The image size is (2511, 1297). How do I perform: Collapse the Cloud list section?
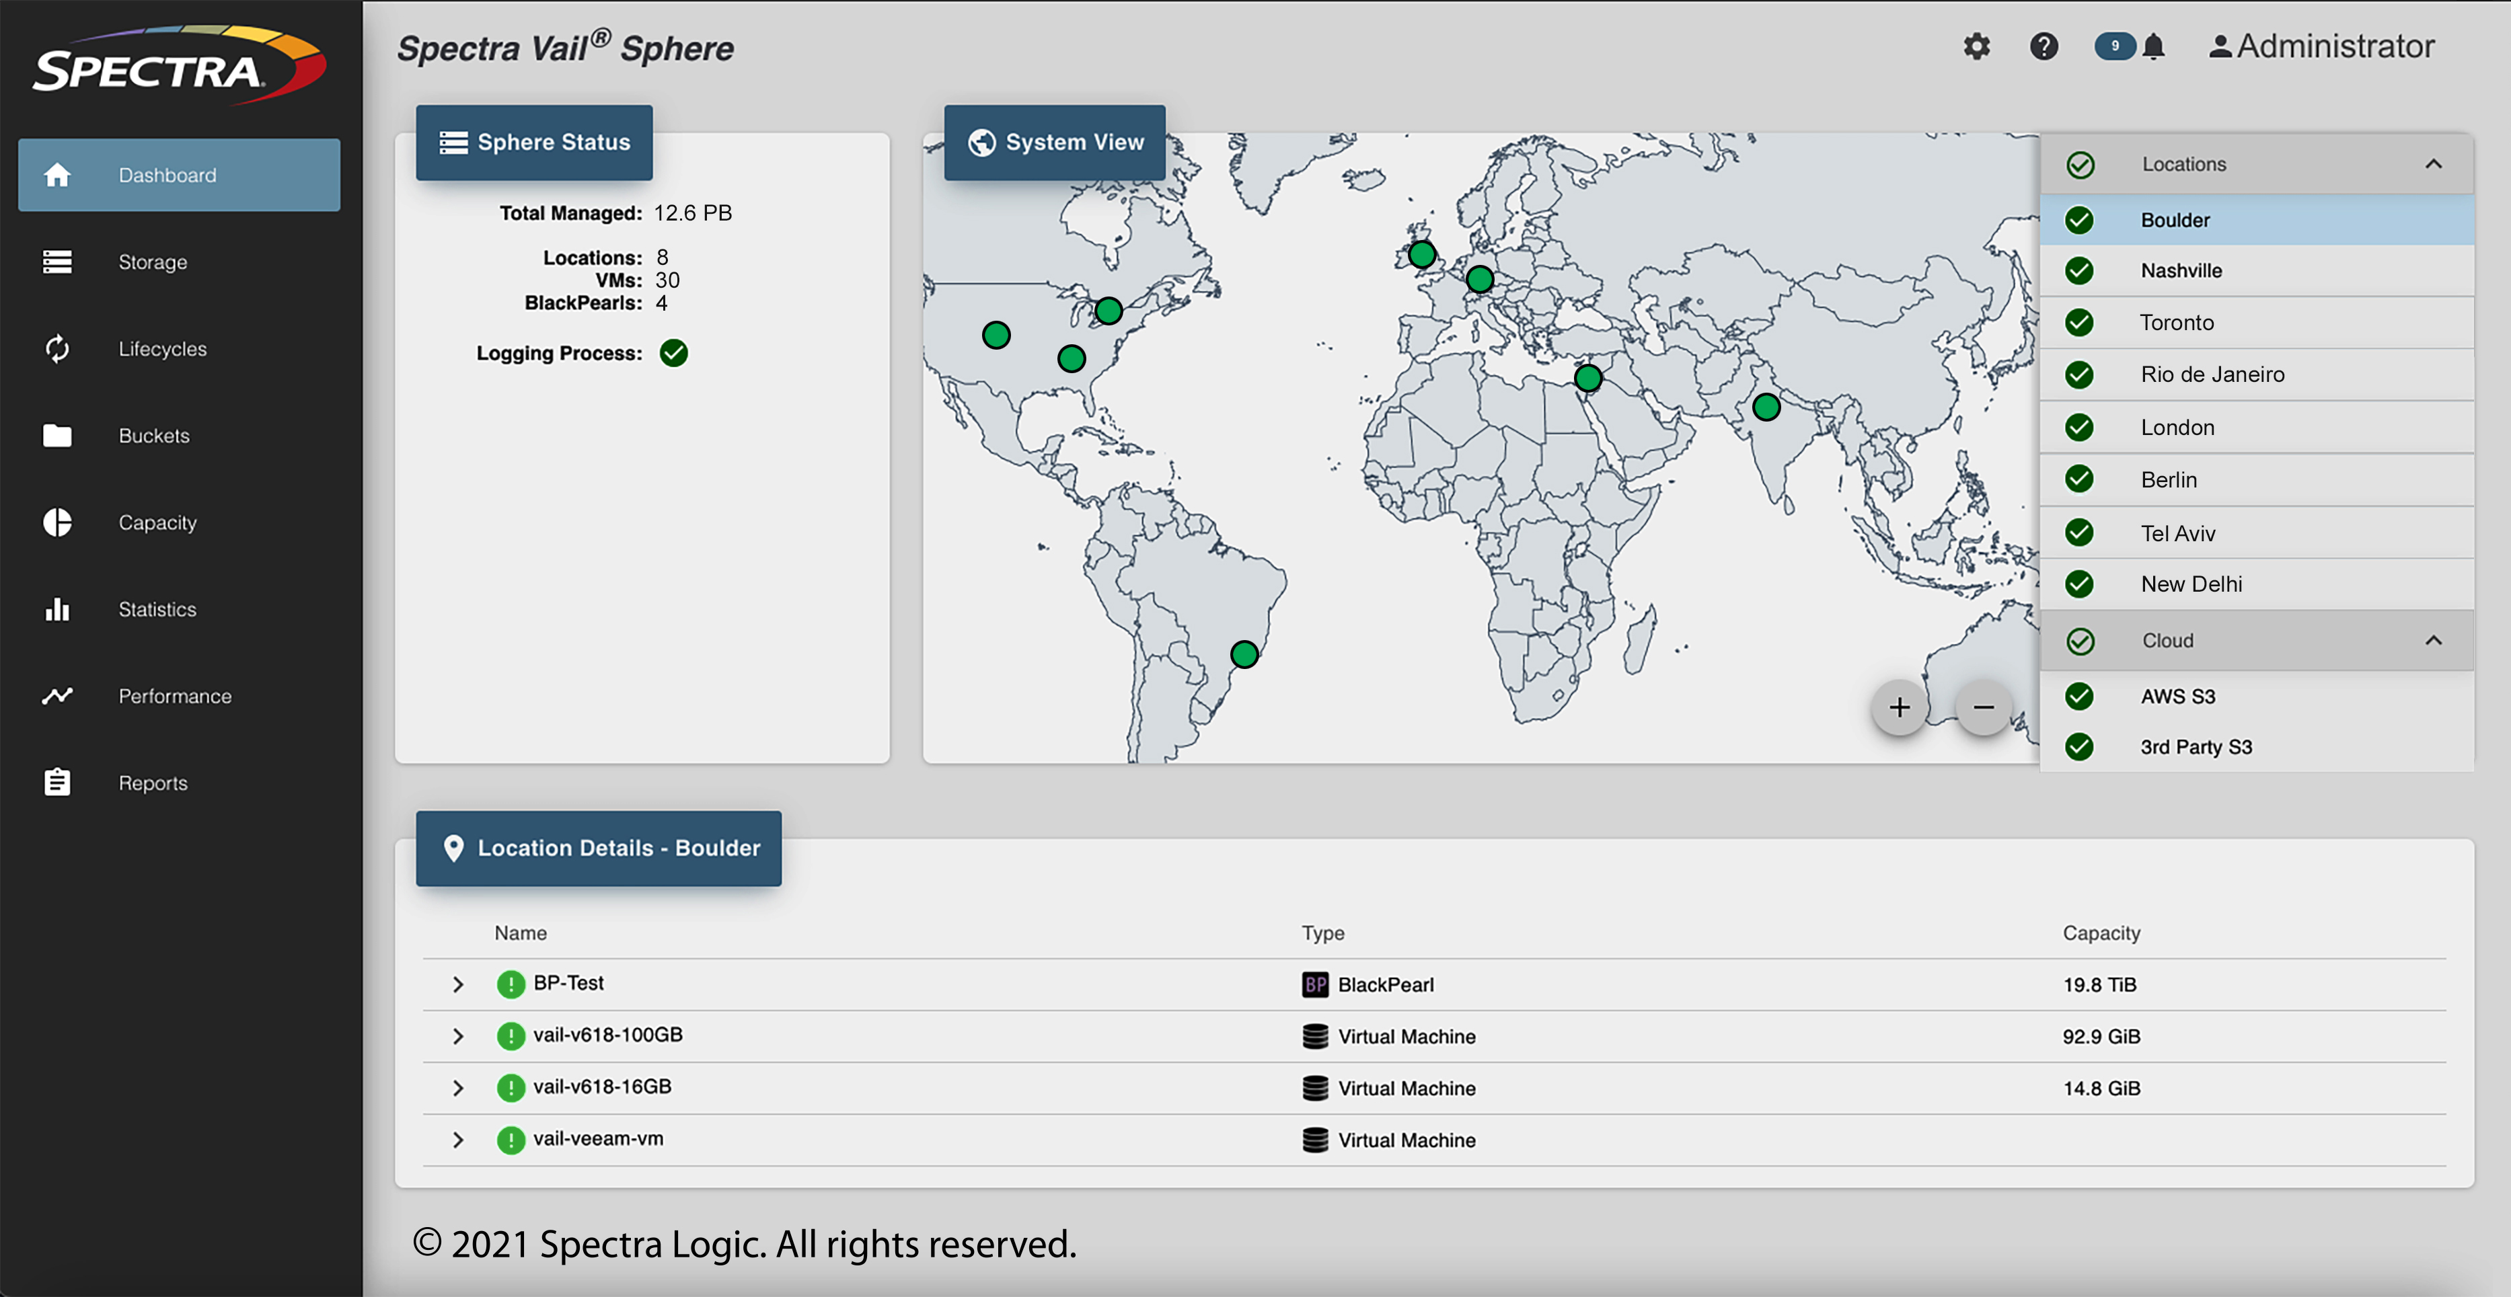(2433, 640)
